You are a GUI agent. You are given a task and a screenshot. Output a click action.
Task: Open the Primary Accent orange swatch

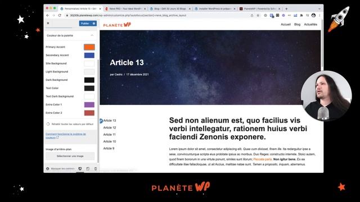click(x=89, y=47)
